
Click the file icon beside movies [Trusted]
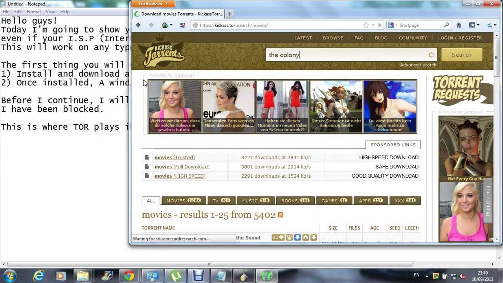point(147,157)
